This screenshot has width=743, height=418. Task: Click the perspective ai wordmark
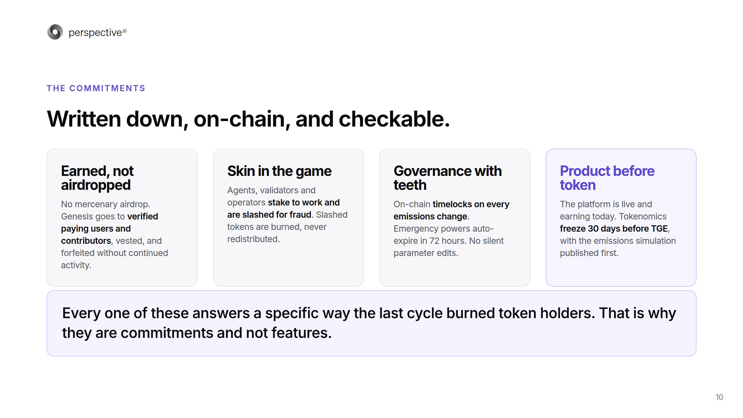coord(98,33)
